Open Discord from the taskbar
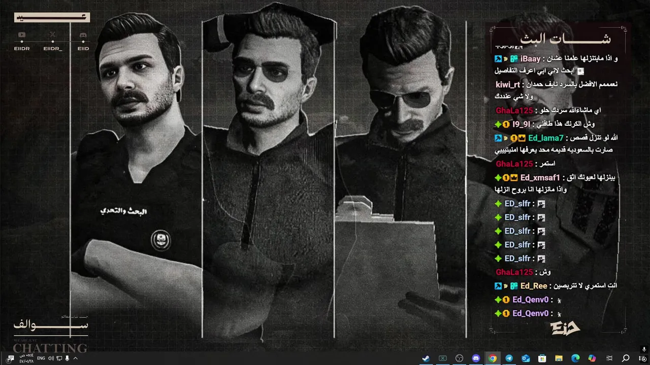Image resolution: width=650 pixels, height=365 pixels. click(476, 358)
